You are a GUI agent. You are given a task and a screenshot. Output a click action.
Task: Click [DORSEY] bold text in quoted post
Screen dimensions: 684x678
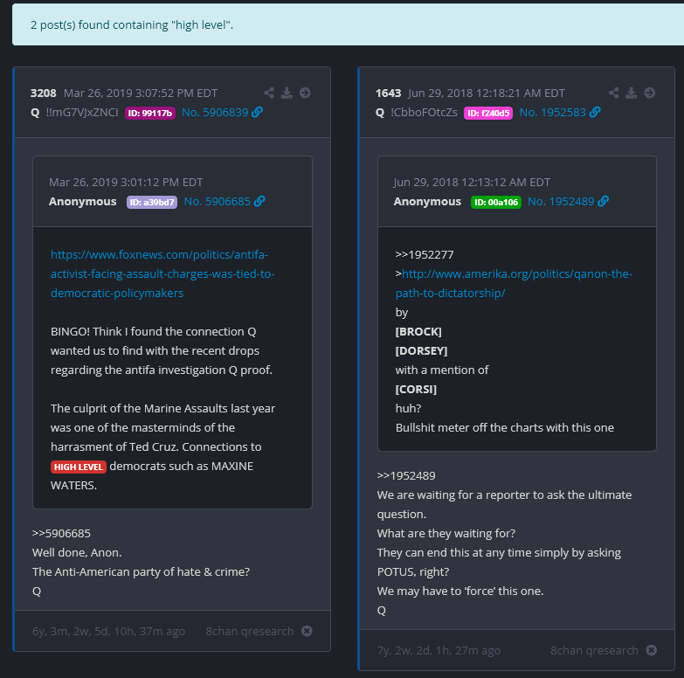pyautogui.click(x=421, y=350)
